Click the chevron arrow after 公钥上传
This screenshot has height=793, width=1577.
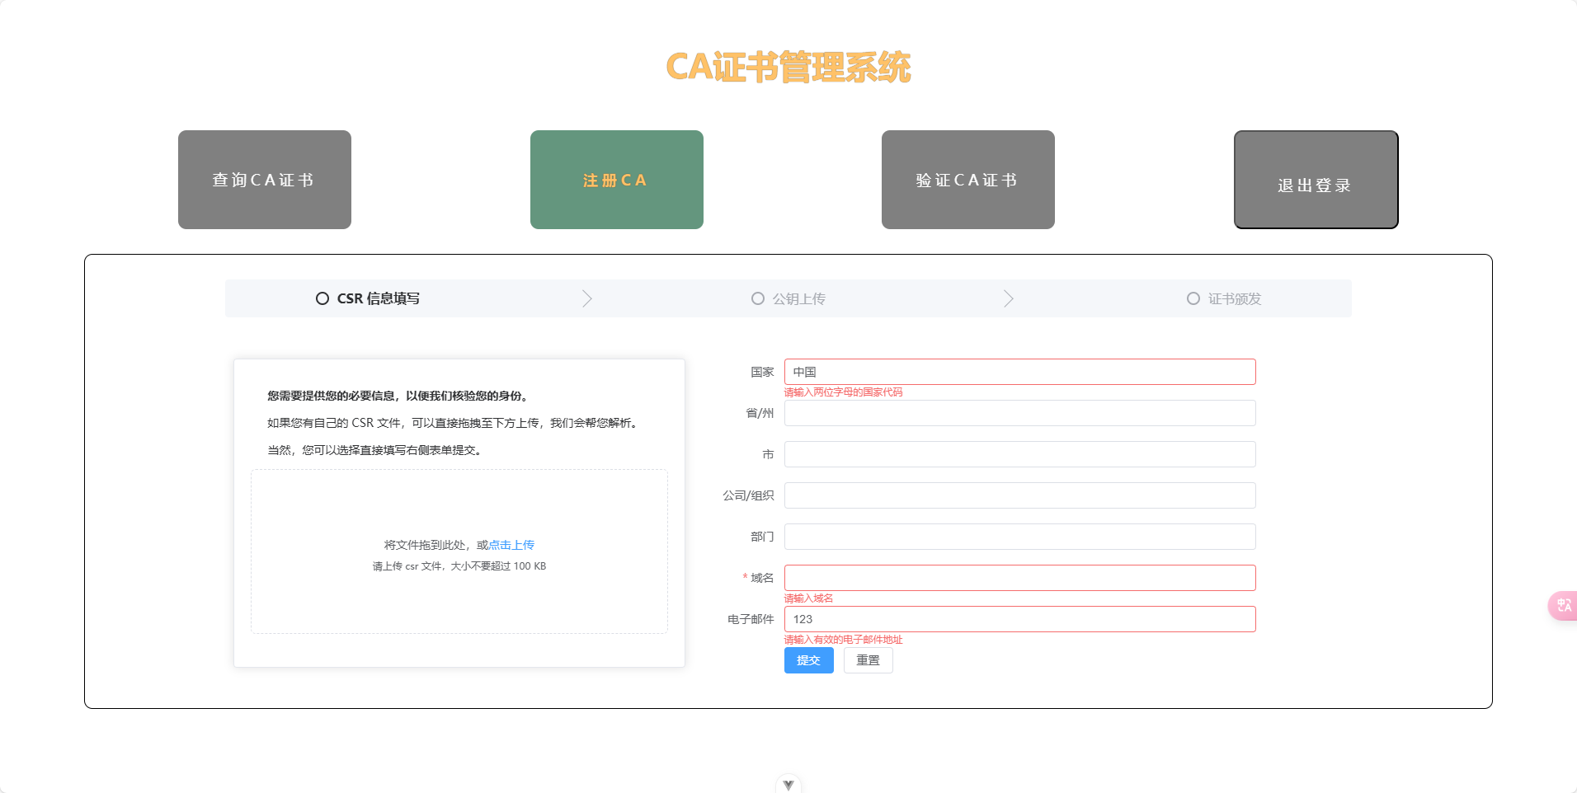(1008, 298)
